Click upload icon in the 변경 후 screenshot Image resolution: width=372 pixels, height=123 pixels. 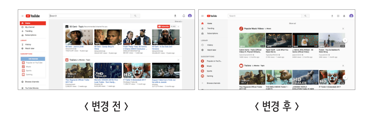click(332, 16)
